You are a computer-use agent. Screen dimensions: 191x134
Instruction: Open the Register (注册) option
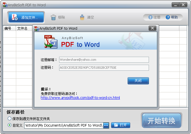click(154, 17)
